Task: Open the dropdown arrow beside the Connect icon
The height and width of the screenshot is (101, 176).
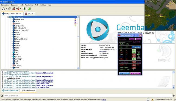Action: pyautogui.click(x=6, y=9)
